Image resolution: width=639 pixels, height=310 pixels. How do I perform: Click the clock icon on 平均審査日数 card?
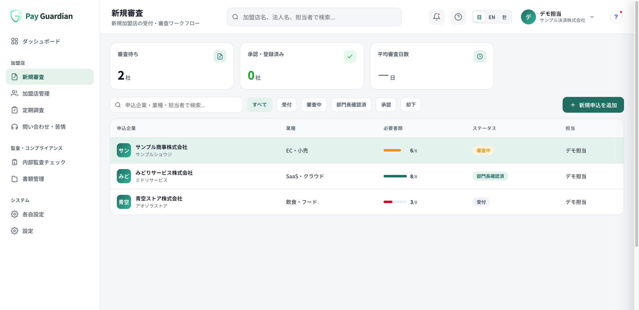pos(480,56)
